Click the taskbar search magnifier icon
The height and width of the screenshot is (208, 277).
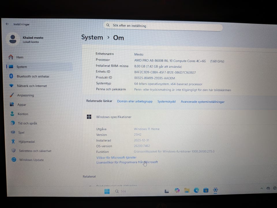[x=117, y=191]
